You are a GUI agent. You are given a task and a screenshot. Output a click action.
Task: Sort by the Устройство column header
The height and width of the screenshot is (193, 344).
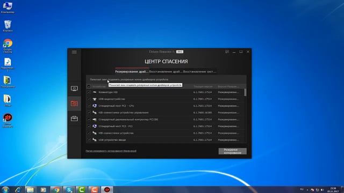[x=99, y=87]
